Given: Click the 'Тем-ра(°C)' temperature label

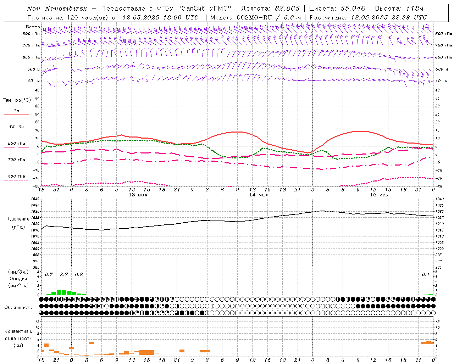Looking at the screenshot, I should (17, 100).
